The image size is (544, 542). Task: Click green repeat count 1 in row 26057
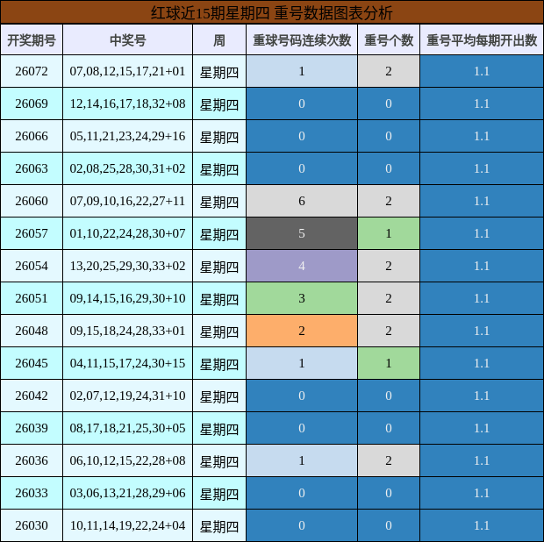(x=389, y=233)
